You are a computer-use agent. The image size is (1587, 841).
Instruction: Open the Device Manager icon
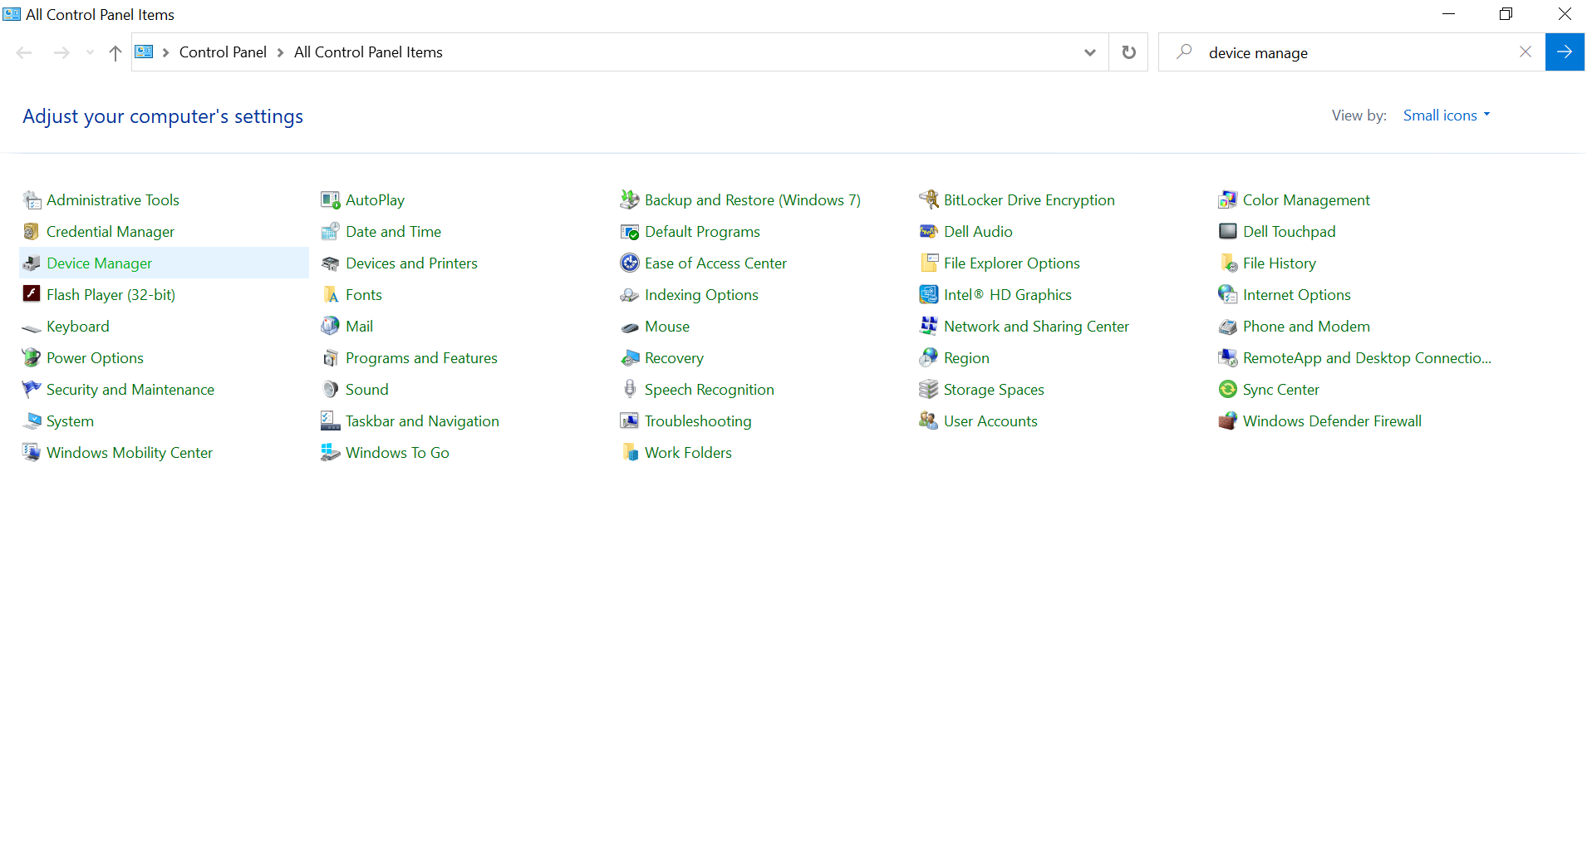point(32,263)
